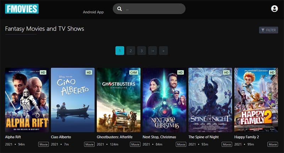Click the 84m duration under Next Stop, Christmas

[x=159, y=144]
